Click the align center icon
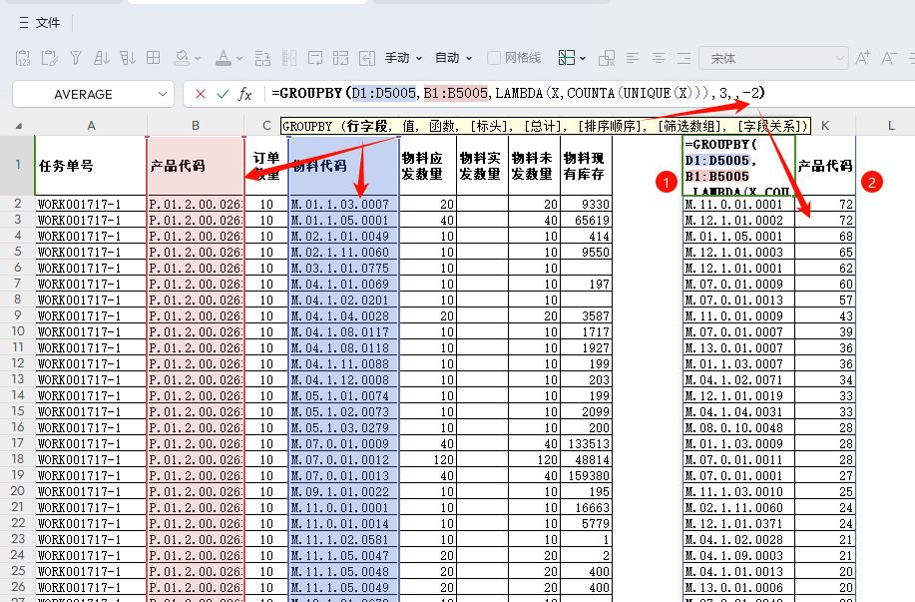Image resolution: width=915 pixels, height=602 pixels. (x=659, y=58)
